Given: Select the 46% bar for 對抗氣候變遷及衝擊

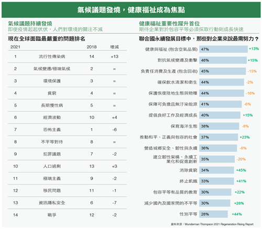Looking at the screenshot, I should (223, 60).
